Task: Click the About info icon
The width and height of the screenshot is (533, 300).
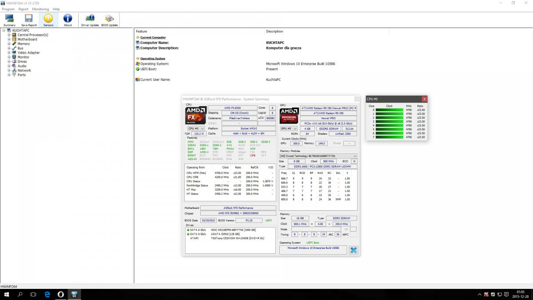Action: tap(68, 18)
